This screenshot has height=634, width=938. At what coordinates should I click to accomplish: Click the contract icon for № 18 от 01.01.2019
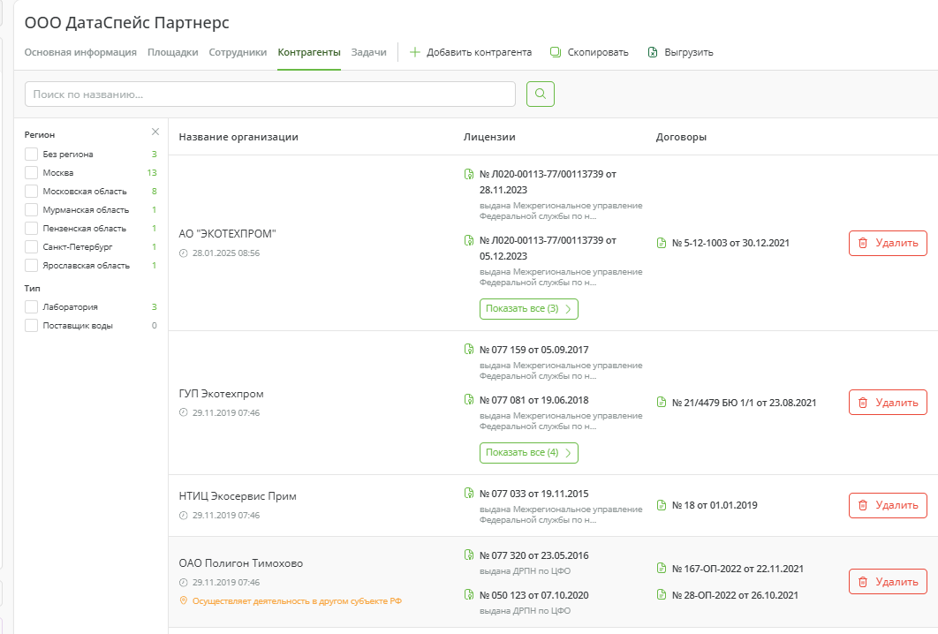pyautogui.click(x=662, y=506)
